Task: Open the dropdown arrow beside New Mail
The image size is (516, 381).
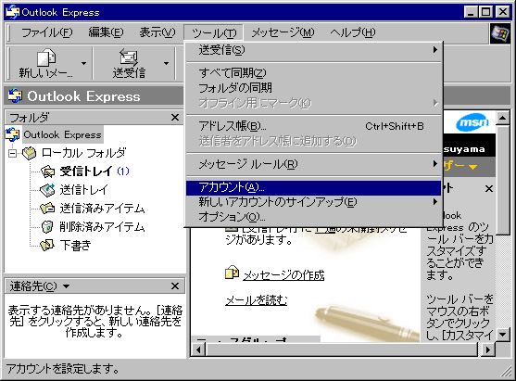Action: [x=84, y=63]
